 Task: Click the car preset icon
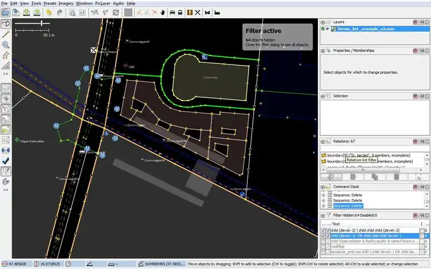click(x=172, y=12)
